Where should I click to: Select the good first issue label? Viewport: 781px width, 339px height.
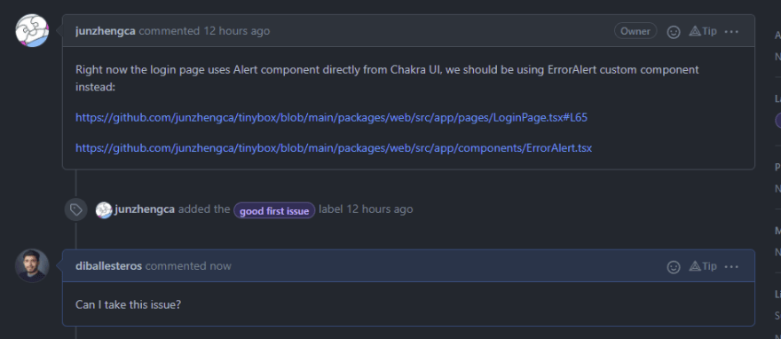coord(274,210)
